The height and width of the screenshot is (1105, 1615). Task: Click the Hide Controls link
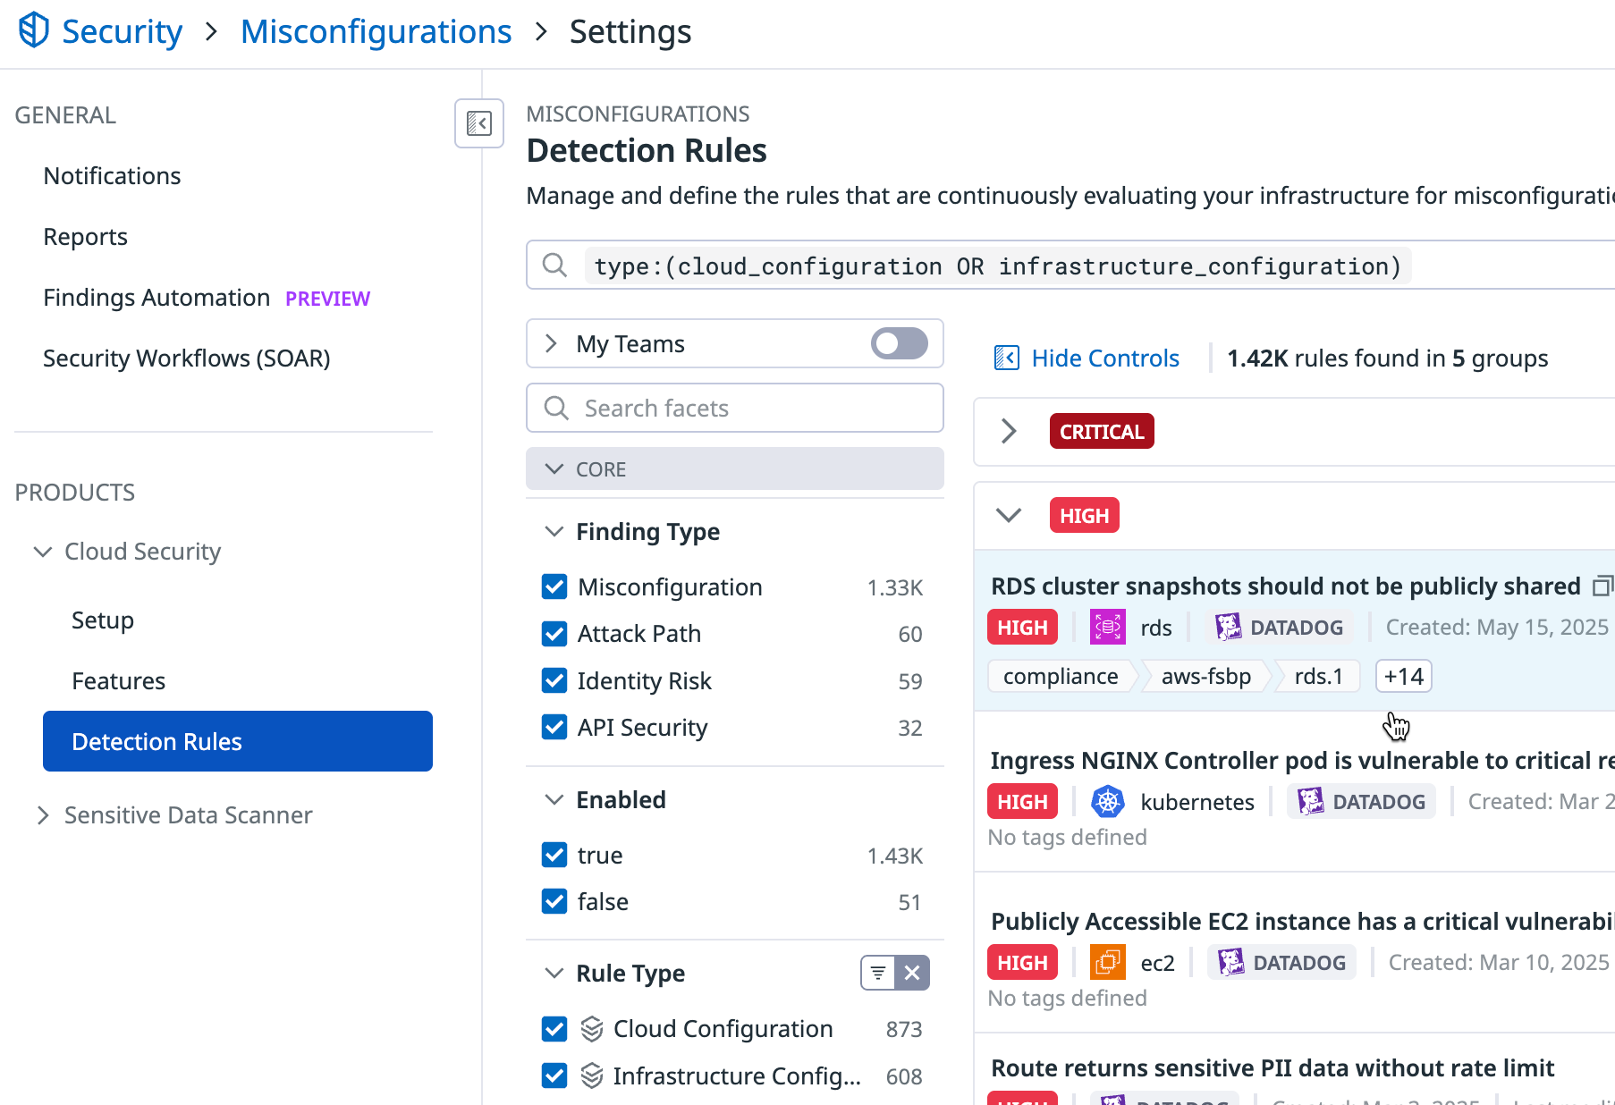[1105, 358]
